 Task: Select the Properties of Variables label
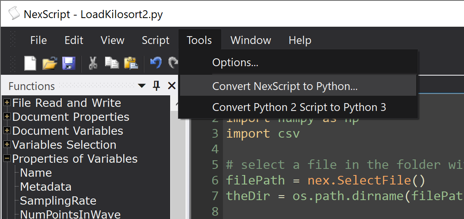point(75,159)
